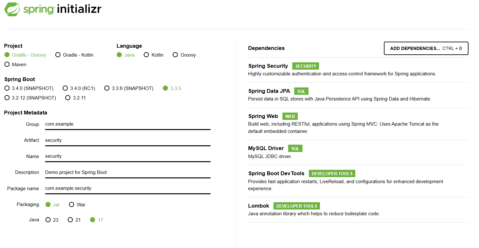Set packaging to Jar
The height and width of the screenshot is (248, 479).
pyautogui.click(x=52, y=205)
